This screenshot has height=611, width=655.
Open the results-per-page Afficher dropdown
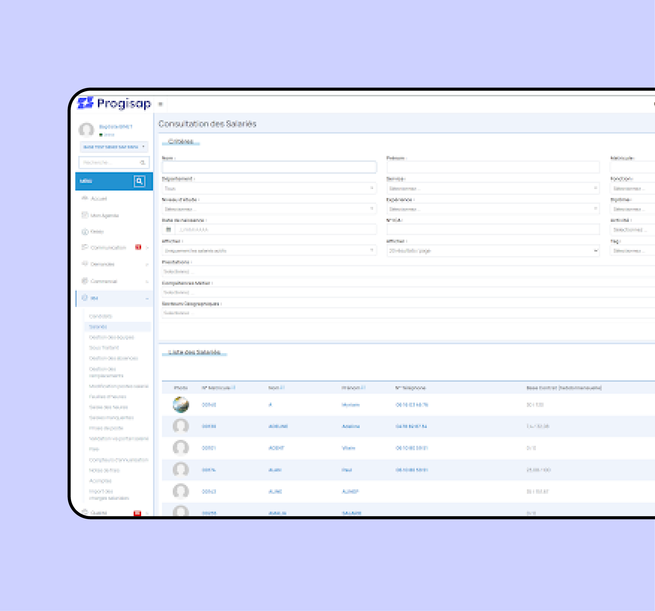point(493,251)
